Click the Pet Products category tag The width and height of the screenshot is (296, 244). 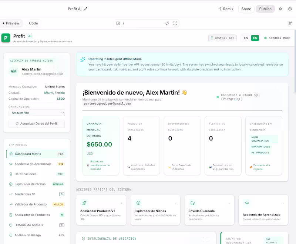(x=260, y=152)
